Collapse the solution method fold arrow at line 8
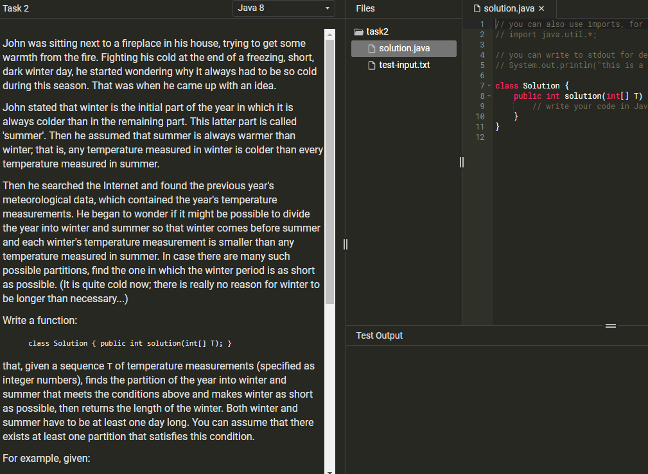648x474 pixels. [x=487, y=96]
